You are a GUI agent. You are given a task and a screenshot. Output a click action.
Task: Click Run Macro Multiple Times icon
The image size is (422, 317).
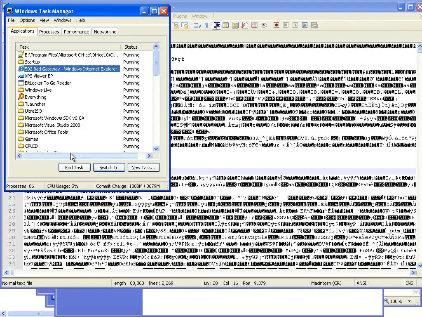click(x=305, y=25)
